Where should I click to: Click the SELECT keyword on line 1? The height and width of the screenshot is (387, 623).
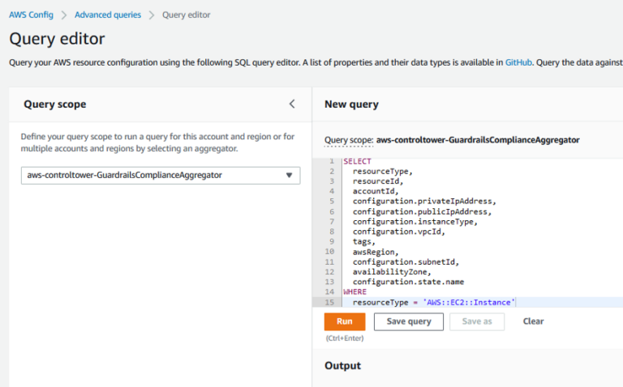click(357, 161)
